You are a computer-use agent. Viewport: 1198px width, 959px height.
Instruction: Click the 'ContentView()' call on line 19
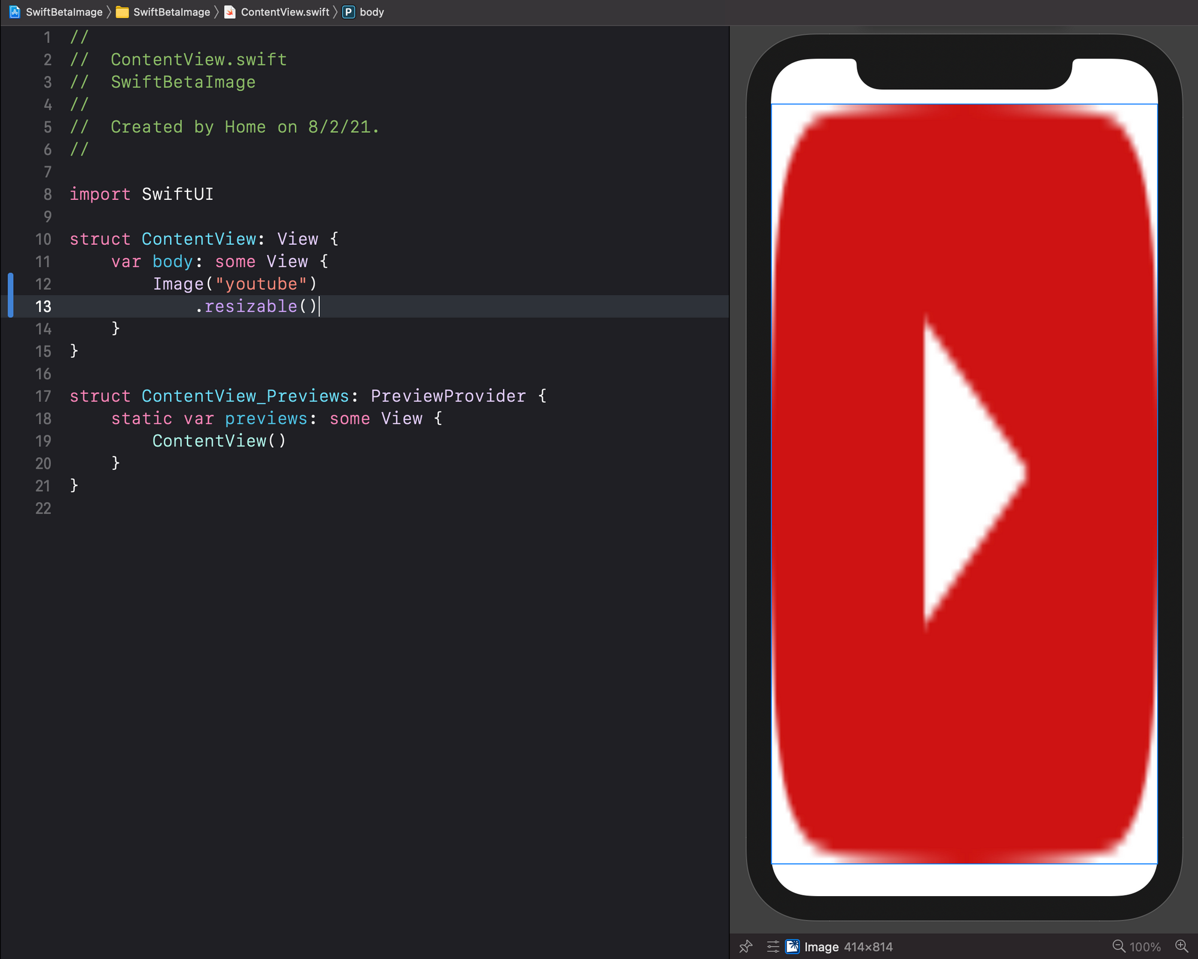[x=219, y=441]
